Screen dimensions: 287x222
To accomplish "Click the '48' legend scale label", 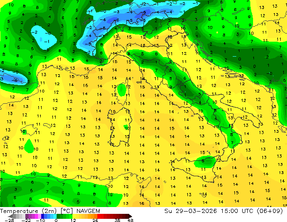I will coord(130,220).
